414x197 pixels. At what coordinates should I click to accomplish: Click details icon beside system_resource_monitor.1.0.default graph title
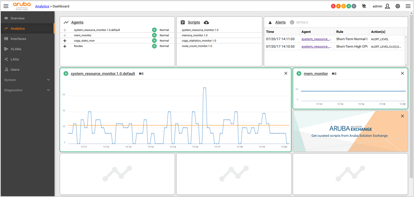pos(141,74)
